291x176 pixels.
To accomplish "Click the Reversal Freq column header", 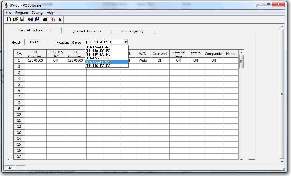I will (x=179, y=54).
